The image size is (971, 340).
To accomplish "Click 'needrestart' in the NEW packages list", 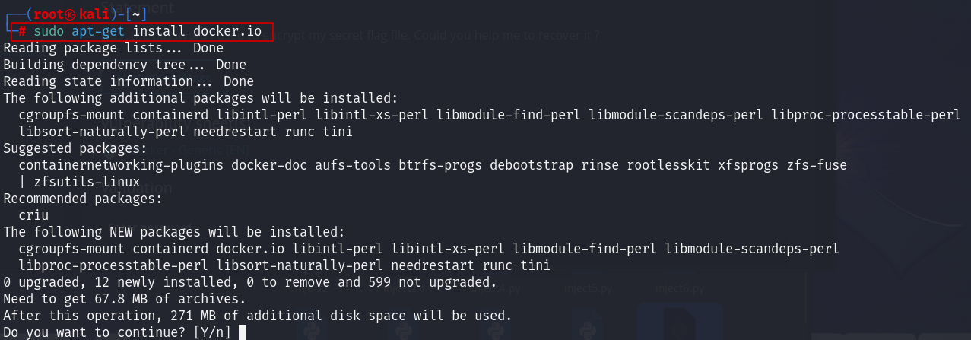I will (433, 265).
